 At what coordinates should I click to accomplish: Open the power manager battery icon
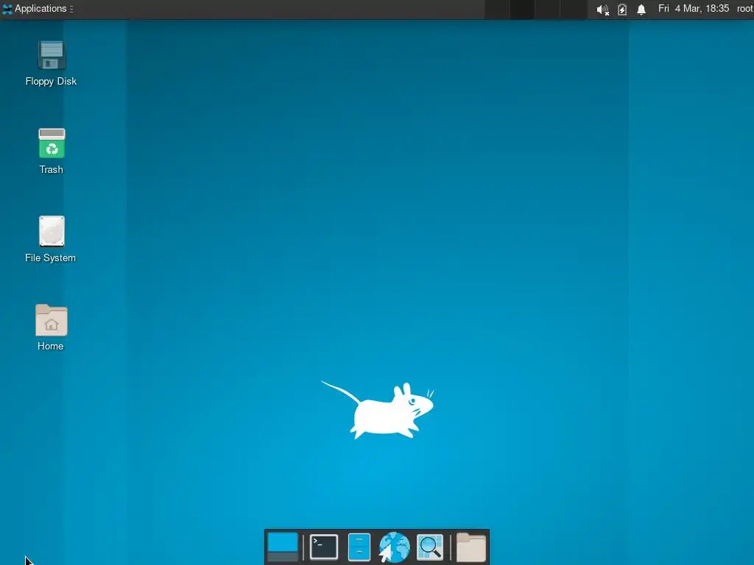pos(622,9)
